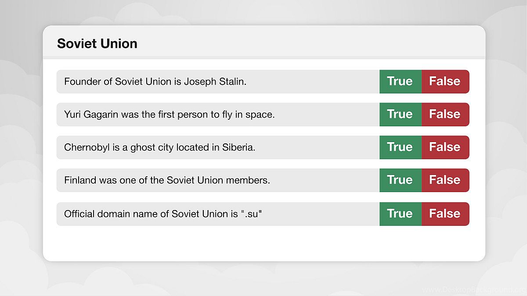
Task: Mark Joseph Stalin founder statement as False
Action: point(445,82)
